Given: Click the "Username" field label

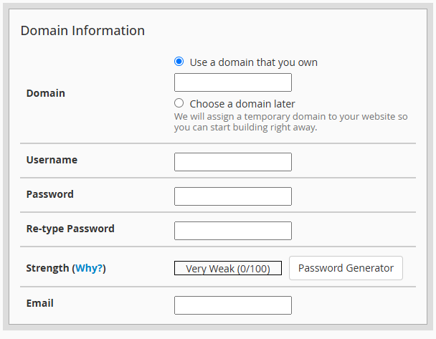Looking at the screenshot, I should (x=52, y=160).
